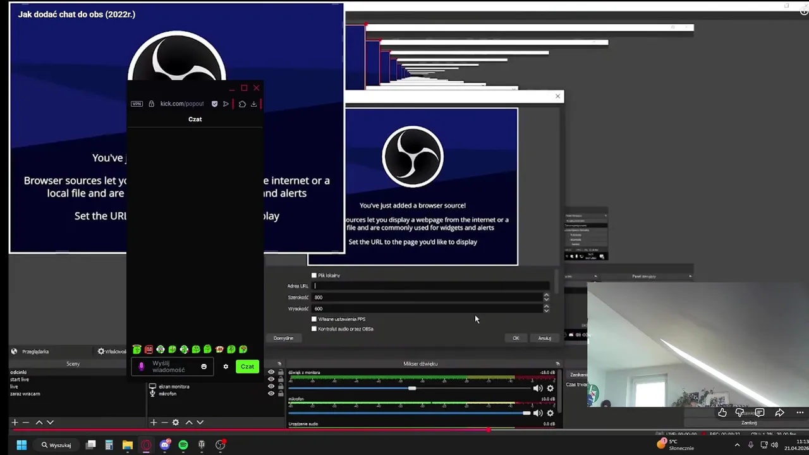Open the Windows Start menu
Screen dimensions: 809x455
[x=21, y=445]
